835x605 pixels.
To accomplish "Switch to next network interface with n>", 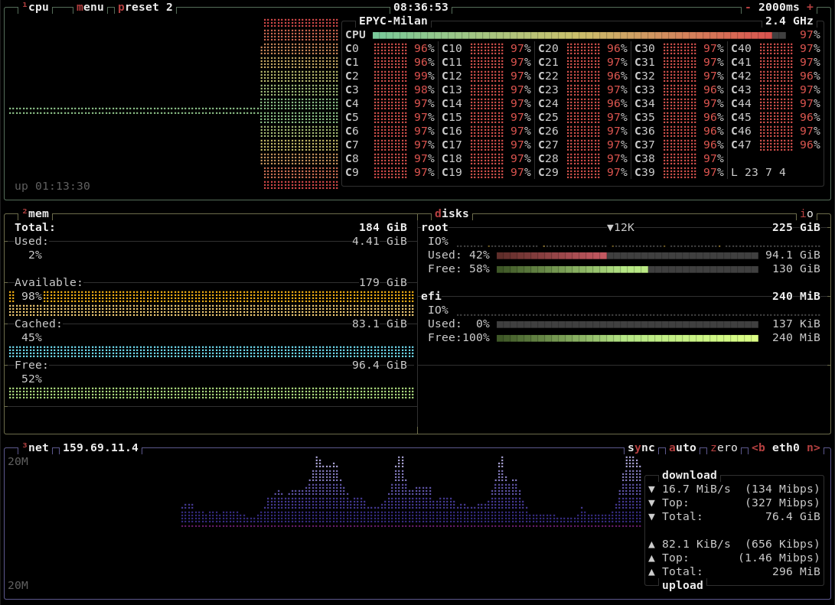I will click(813, 447).
